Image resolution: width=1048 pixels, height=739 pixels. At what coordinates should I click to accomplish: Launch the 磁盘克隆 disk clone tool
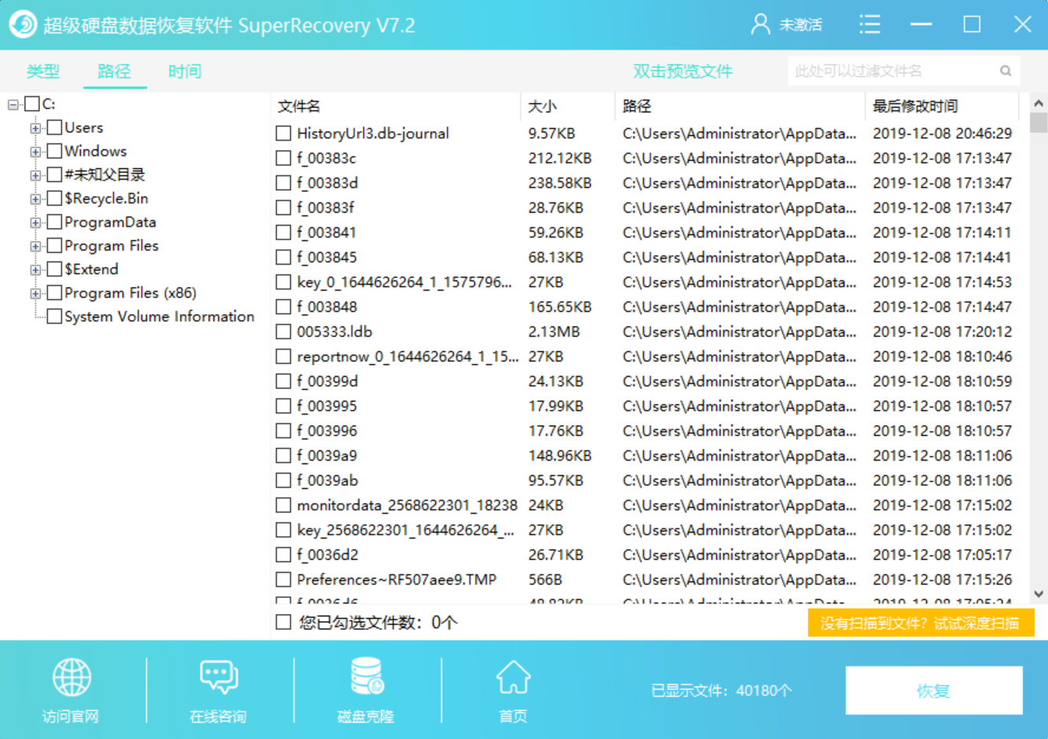[364, 689]
